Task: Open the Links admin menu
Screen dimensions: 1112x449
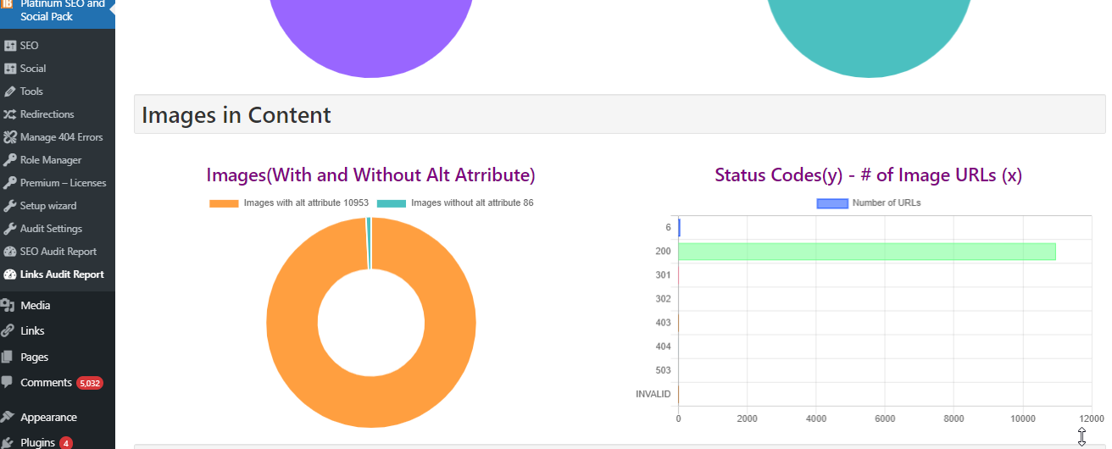Action: 33,331
